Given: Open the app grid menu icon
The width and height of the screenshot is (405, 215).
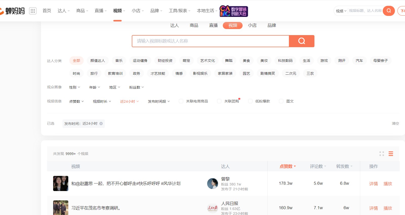Looking at the screenshot, I should click(33, 11).
